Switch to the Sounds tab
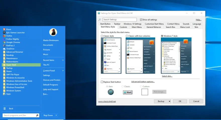 click(x=186, y=24)
